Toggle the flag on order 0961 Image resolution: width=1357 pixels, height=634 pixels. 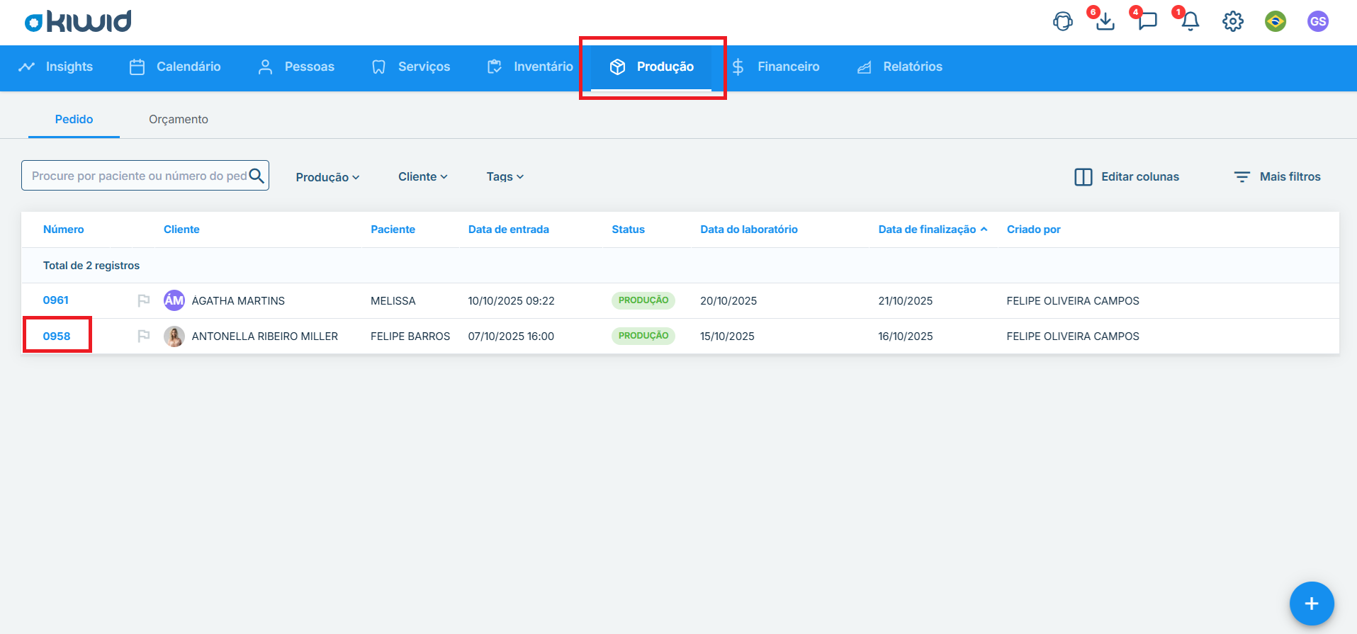(144, 300)
